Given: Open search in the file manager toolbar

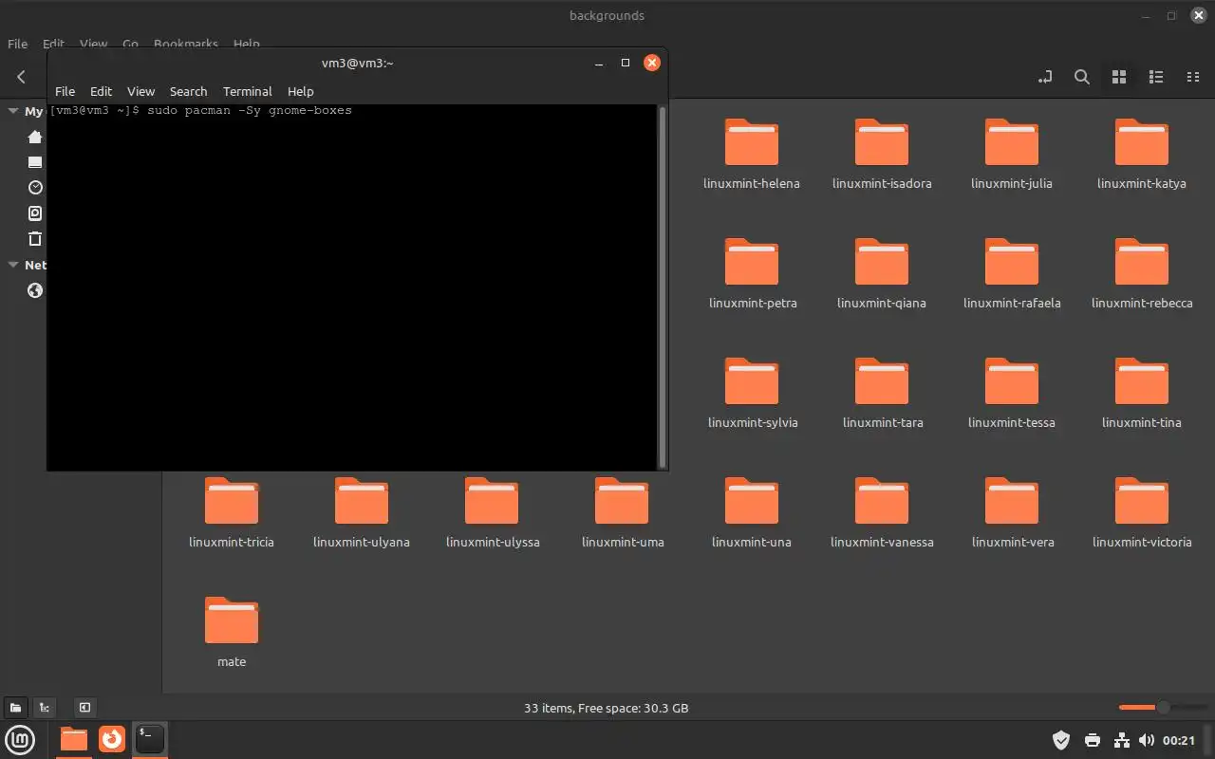Looking at the screenshot, I should point(1081,77).
